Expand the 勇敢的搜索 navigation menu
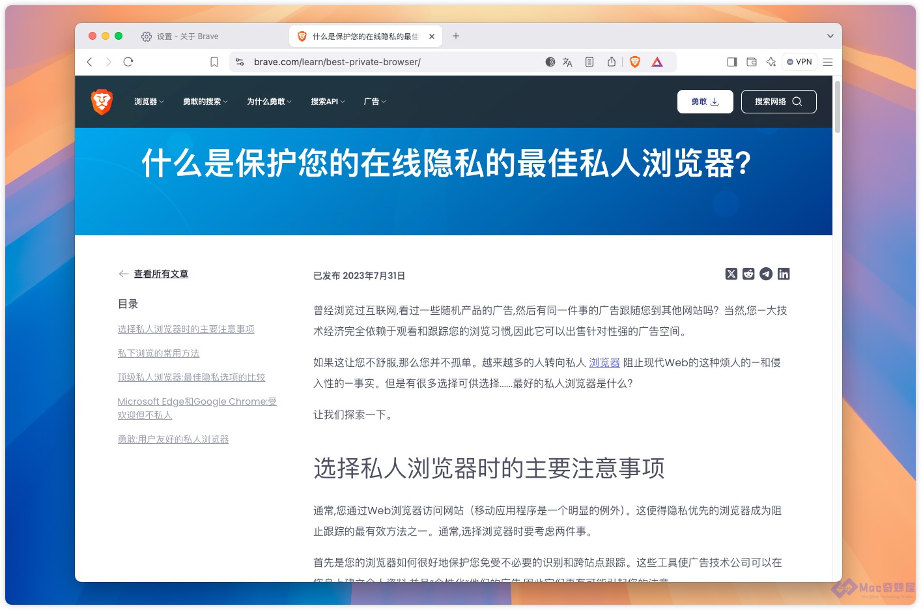This screenshot has height=610, width=921. tap(206, 102)
